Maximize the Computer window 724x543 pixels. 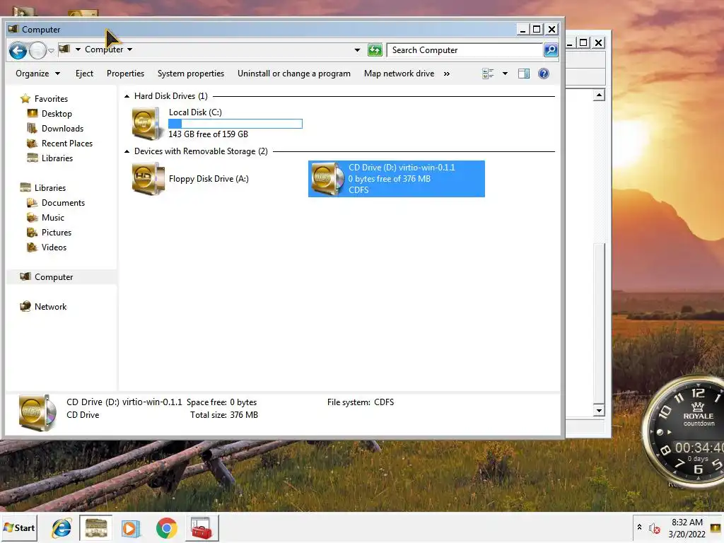coord(537,30)
